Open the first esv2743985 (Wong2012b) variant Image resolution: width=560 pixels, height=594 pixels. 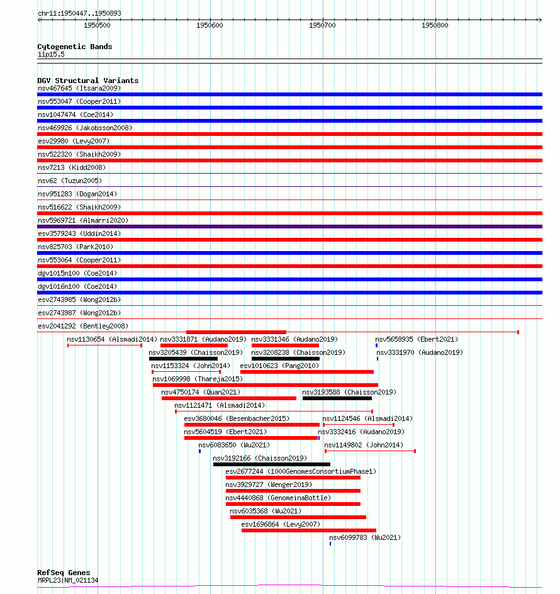point(79,300)
